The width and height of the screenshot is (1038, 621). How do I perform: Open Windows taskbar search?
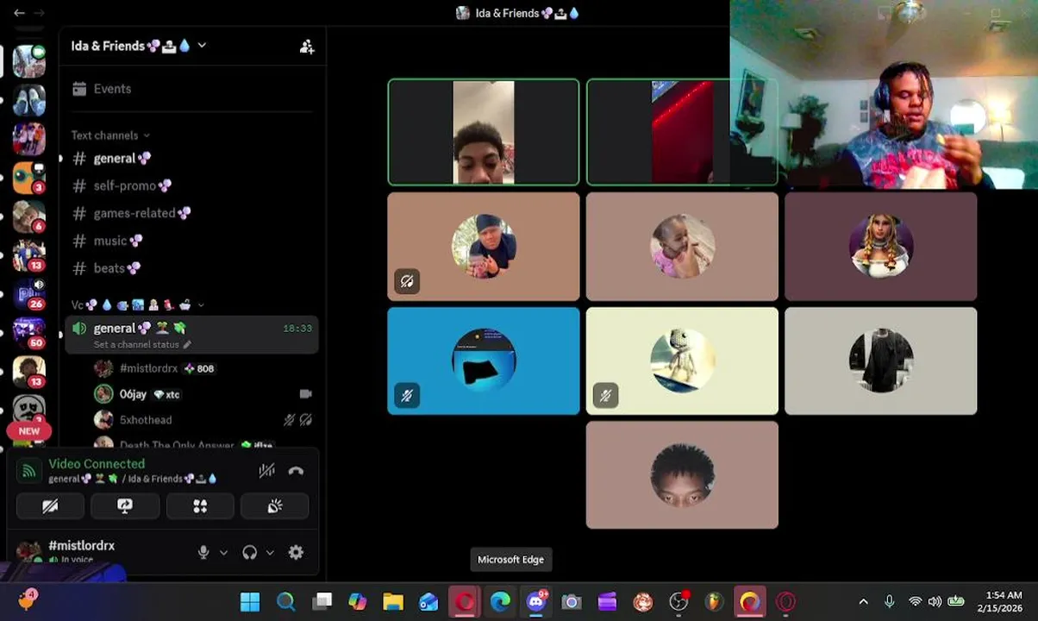pyautogui.click(x=286, y=601)
